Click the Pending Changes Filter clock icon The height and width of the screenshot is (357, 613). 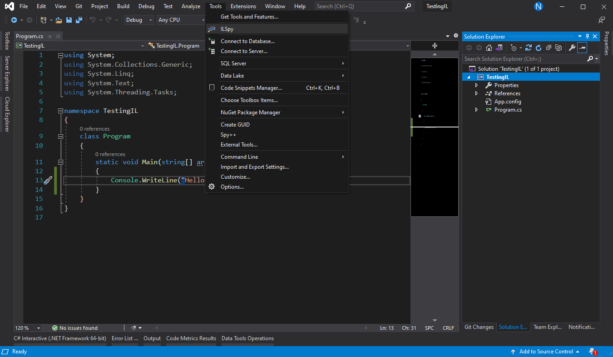514,48
